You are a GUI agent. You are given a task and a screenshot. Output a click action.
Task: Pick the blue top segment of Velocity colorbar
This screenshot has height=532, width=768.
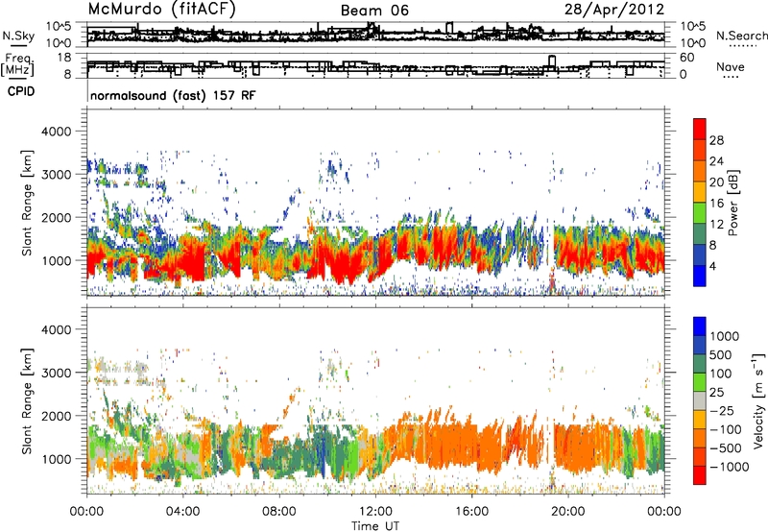(x=700, y=326)
